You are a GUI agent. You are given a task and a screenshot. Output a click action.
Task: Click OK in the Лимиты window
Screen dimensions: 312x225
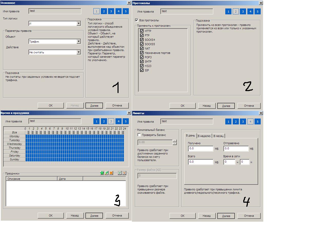coord(182,216)
